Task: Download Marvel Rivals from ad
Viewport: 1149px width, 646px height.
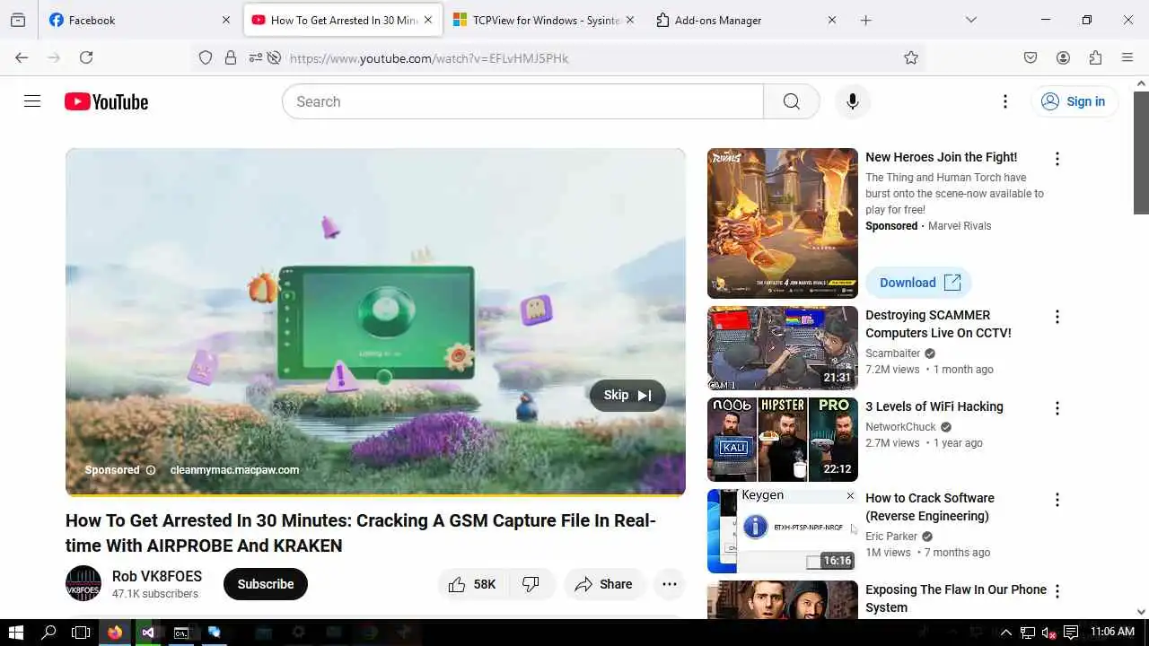Action: 919,283
